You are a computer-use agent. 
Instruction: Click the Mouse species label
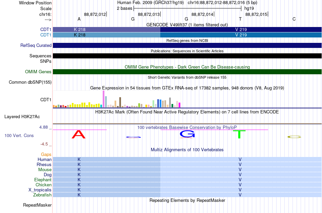point(45,169)
